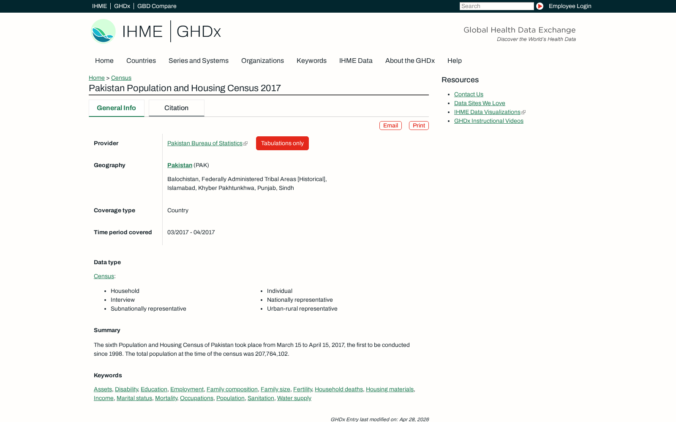The image size is (676, 422).
Task: Open IHME Data Visualizations link
Action: click(x=487, y=112)
